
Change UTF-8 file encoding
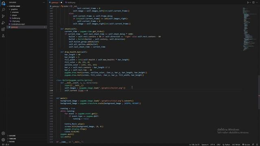212,144
